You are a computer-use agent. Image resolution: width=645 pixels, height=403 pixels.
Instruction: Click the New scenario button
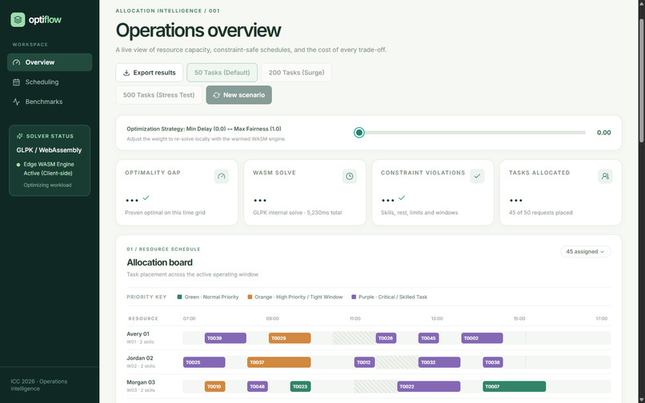(239, 95)
